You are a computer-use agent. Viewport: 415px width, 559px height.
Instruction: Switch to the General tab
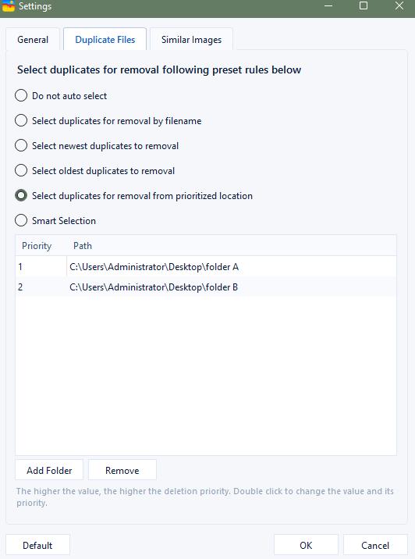(x=33, y=39)
